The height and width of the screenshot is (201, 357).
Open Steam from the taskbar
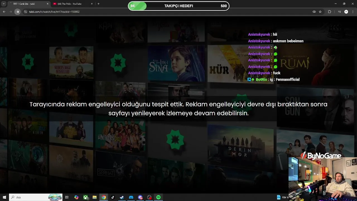tap(122, 197)
